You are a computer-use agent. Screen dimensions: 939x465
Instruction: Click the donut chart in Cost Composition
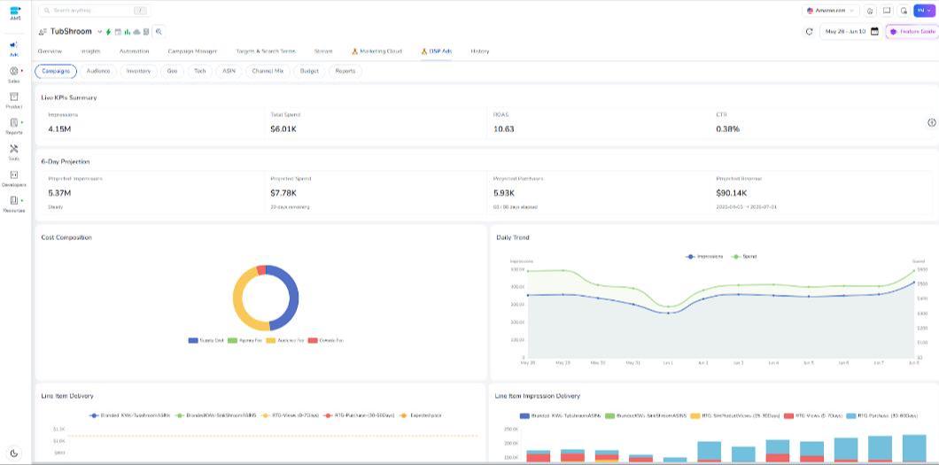click(265, 298)
